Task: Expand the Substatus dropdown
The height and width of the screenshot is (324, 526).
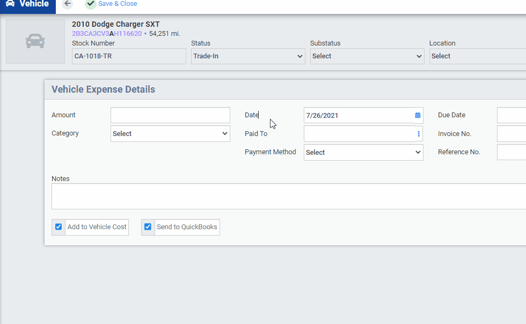Action: [367, 56]
